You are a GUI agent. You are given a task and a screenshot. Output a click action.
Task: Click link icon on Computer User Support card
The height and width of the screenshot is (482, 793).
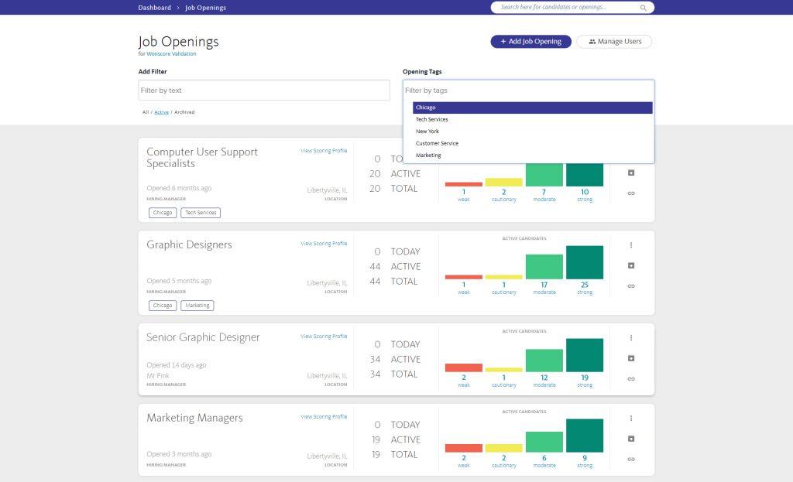pos(631,193)
